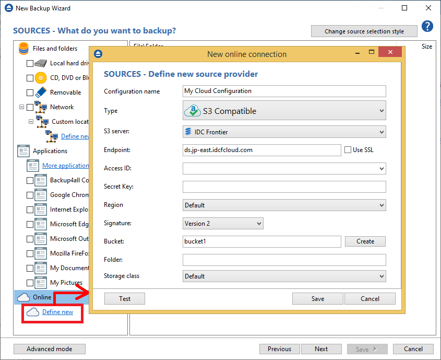Open the Type dropdown showing S3 Compatible
Screen dimensions: 441x360
point(284,111)
